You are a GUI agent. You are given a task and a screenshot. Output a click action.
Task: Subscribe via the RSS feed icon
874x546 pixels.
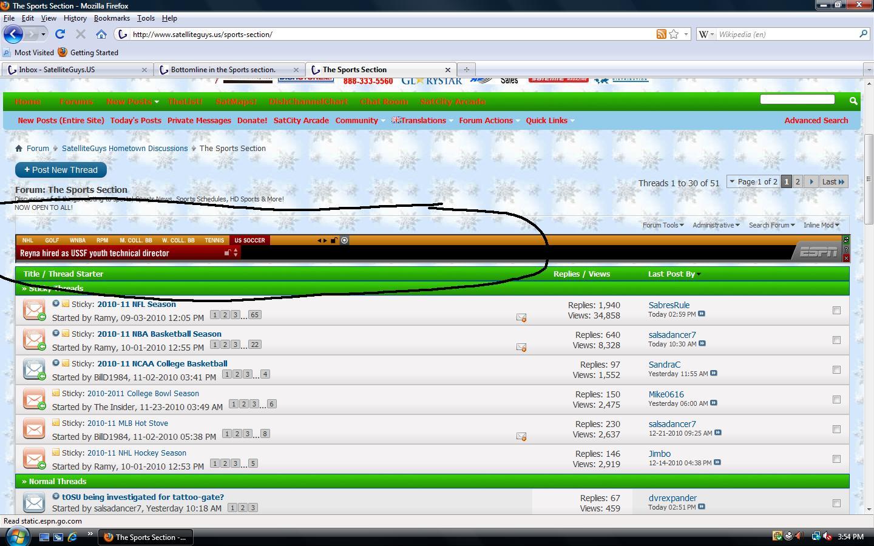[x=662, y=34]
